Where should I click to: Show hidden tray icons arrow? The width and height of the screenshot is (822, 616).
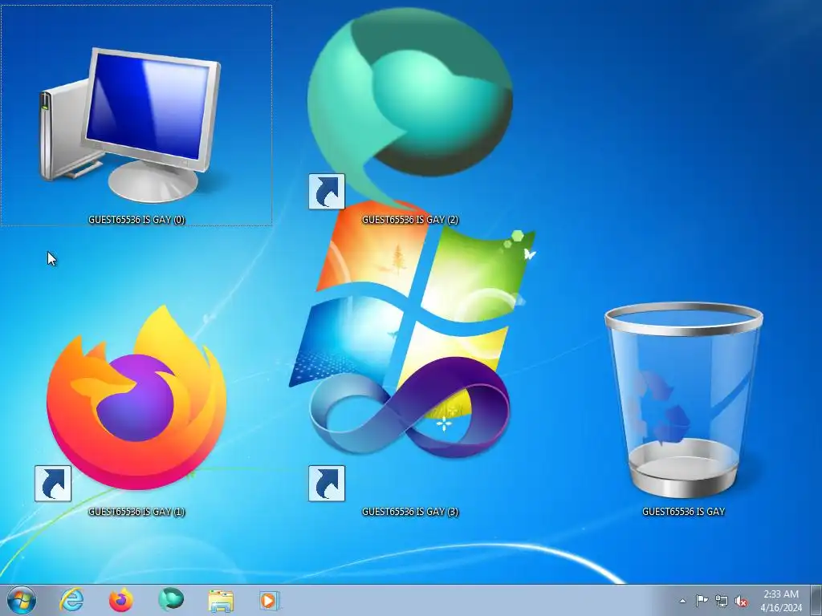click(682, 601)
